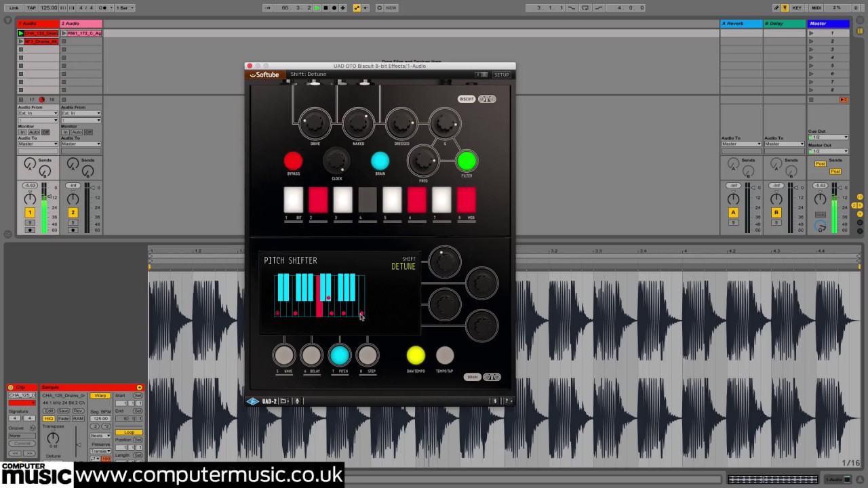Toggle the metronome button

104,8
